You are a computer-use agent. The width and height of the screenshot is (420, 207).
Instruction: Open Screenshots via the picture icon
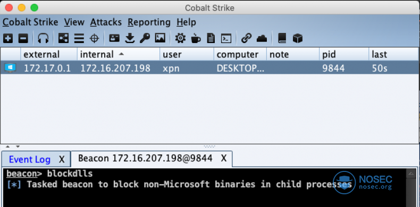coord(160,38)
